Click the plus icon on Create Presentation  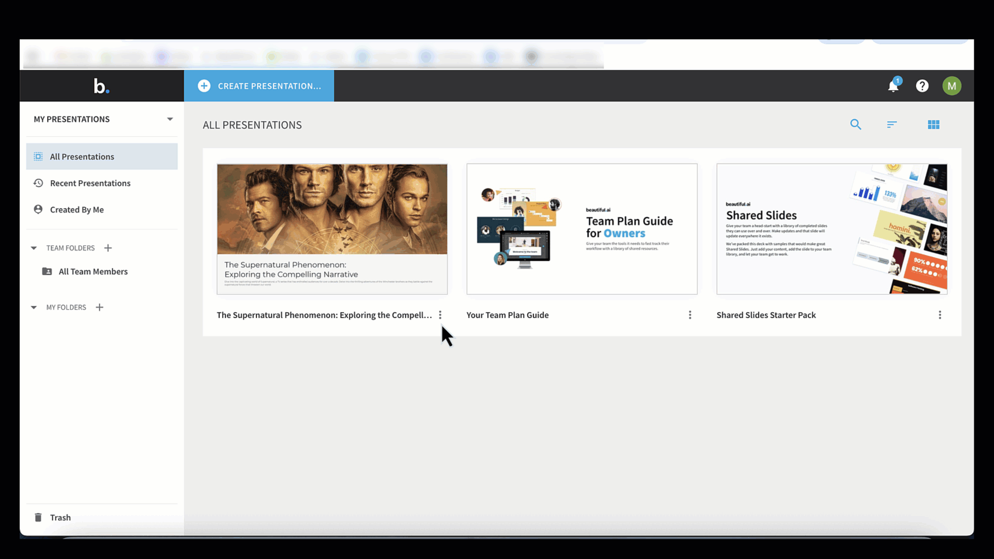click(204, 86)
